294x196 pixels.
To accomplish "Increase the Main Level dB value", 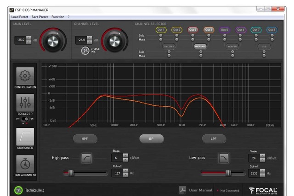I will 29,38.
